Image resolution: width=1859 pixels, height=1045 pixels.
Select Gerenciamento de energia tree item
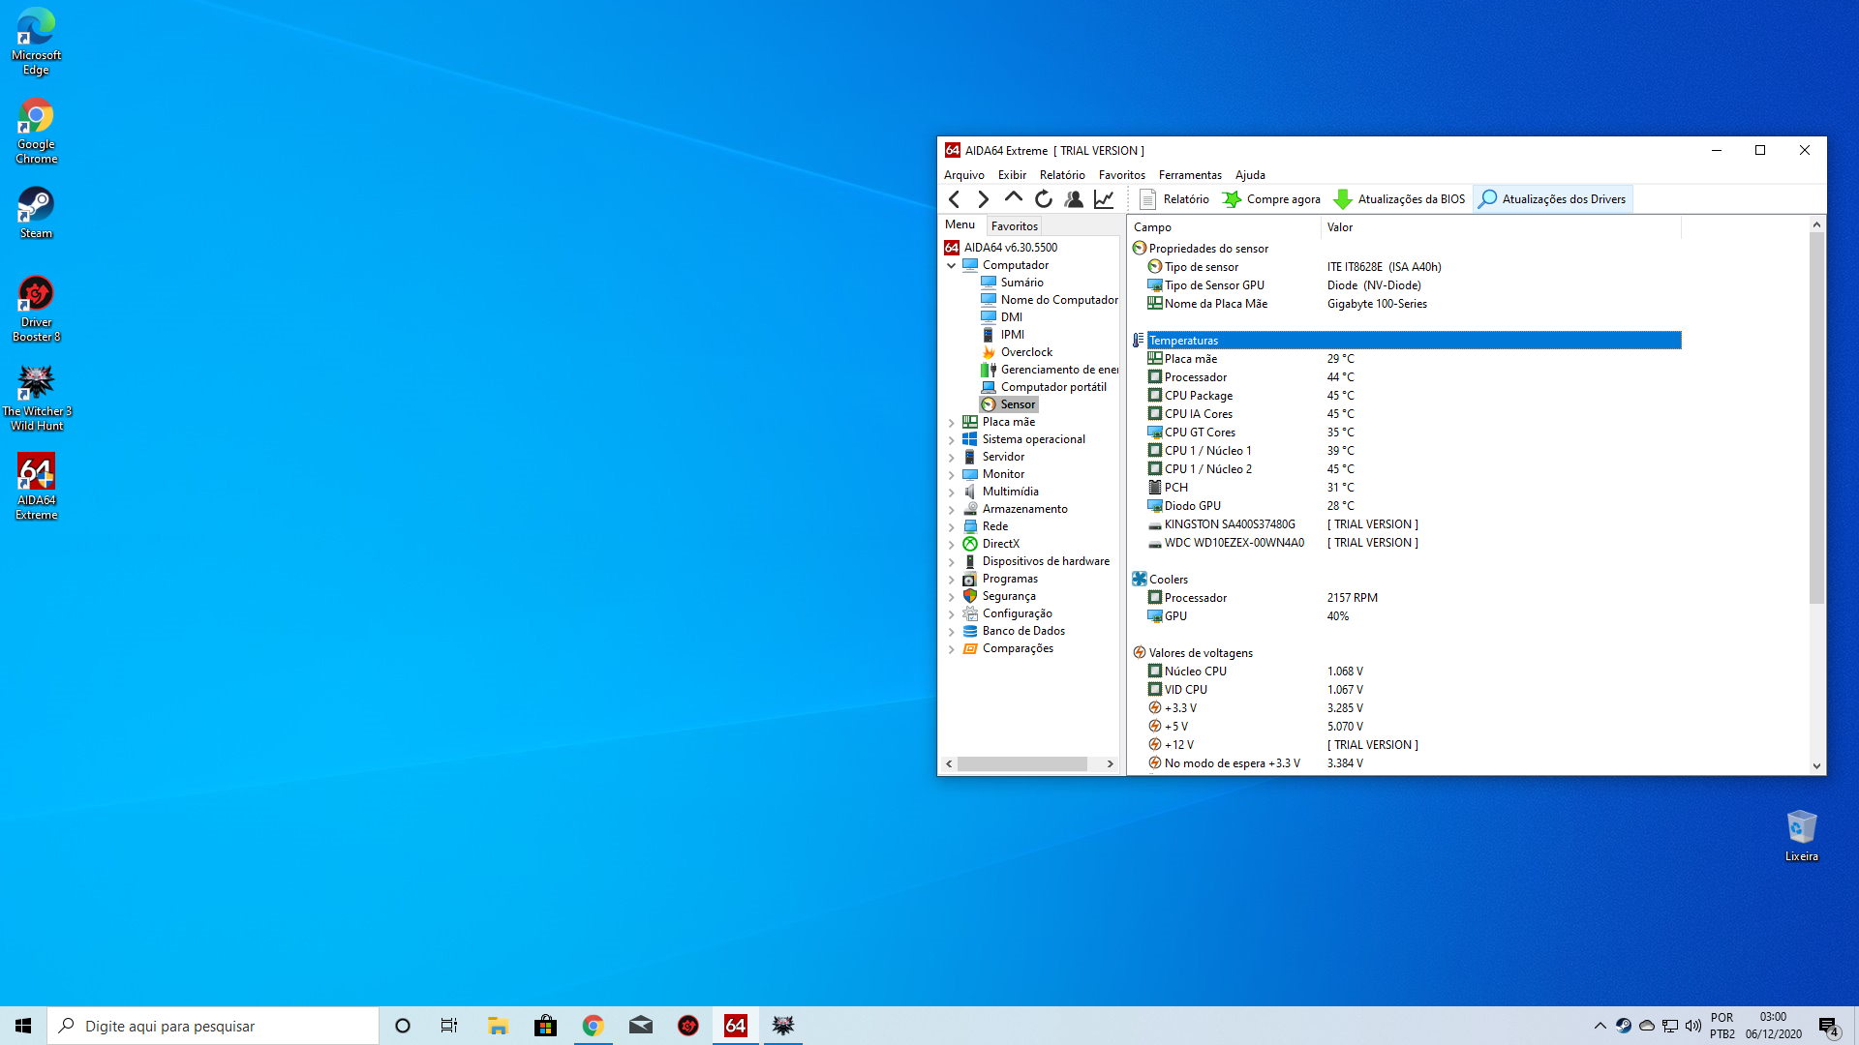(x=1058, y=370)
